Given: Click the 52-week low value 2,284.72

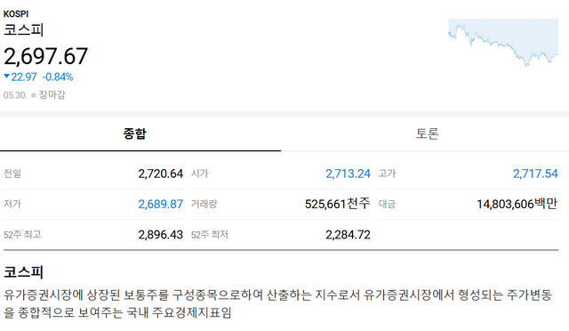Looking at the screenshot, I should point(348,235).
